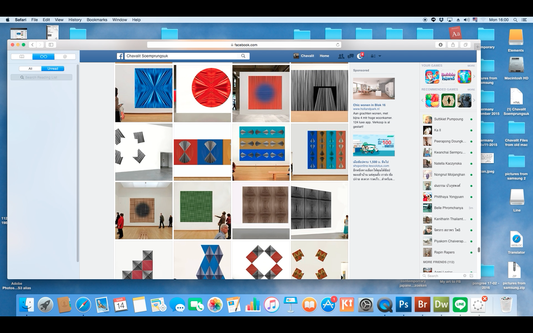Show Safari downloads icon
The image size is (533, 333).
(x=441, y=45)
